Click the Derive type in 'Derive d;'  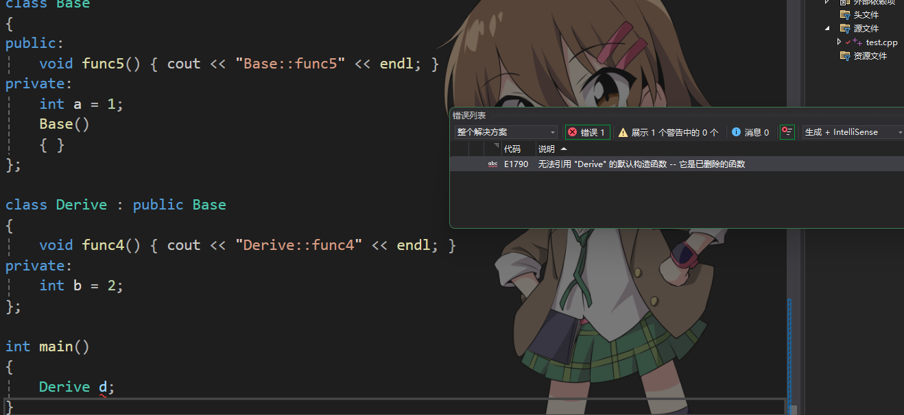point(64,387)
